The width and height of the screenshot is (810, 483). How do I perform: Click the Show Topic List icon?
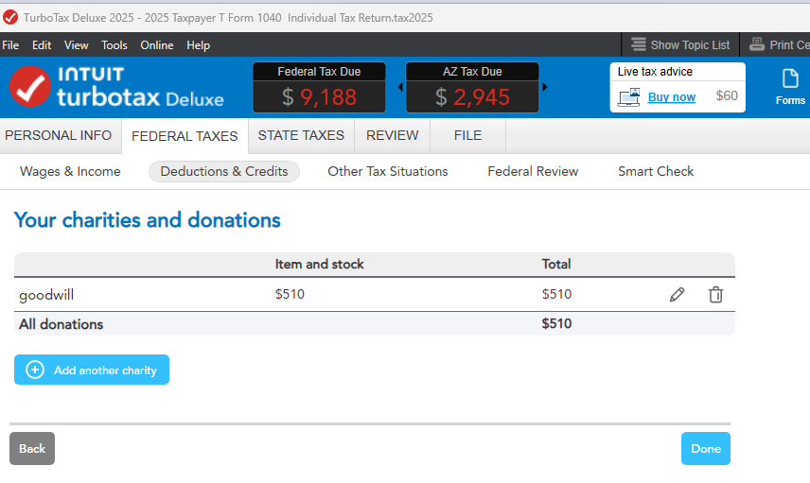(x=640, y=44)
